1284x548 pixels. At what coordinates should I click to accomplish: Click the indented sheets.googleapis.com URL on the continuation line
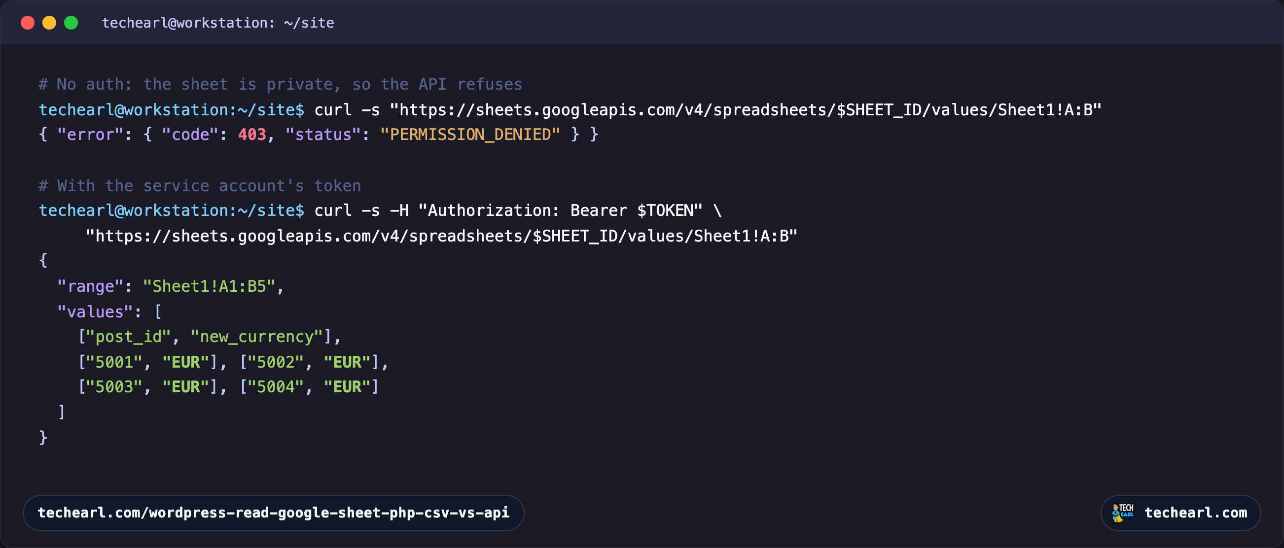pyautogui.click(x=442, y=236)
